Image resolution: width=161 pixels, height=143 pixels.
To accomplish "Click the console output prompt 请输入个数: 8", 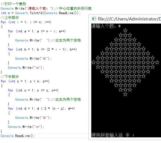I will (x=106, y=26).
